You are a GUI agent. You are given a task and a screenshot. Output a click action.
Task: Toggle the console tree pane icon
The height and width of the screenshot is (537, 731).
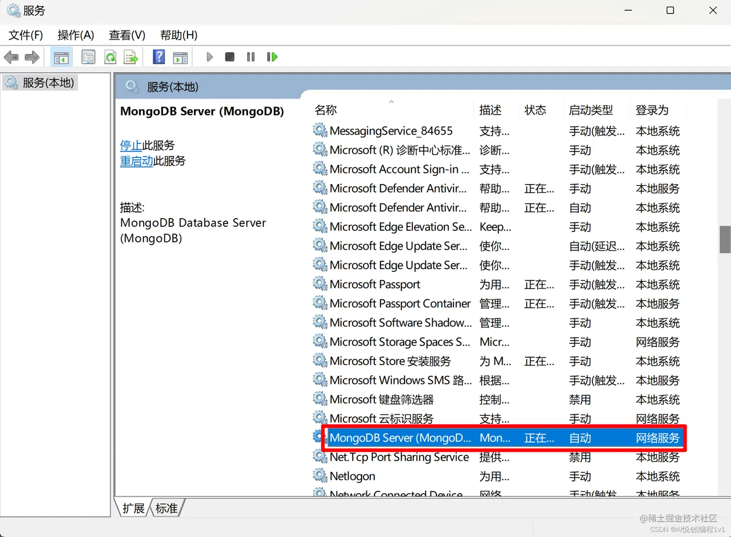click(x=61, y=57)
